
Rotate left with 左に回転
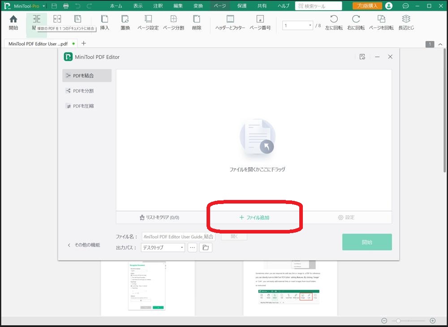coord(334,23)
